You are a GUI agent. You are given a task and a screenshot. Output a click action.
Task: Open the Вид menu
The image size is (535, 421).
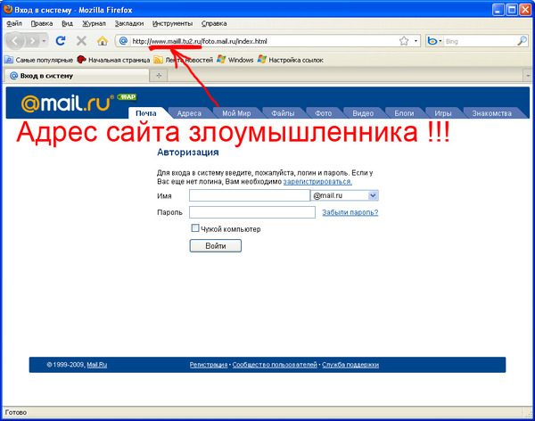tap(67, 23)
